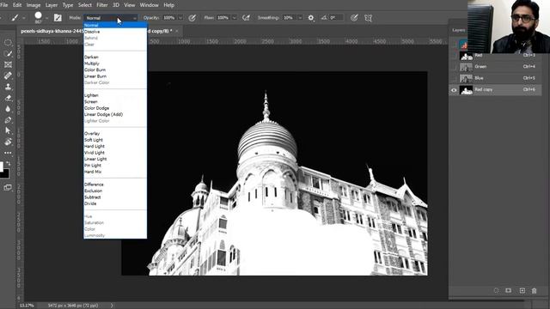Select the Frame tool
This screenshot has width=550, height=309.
pos(8,64)
